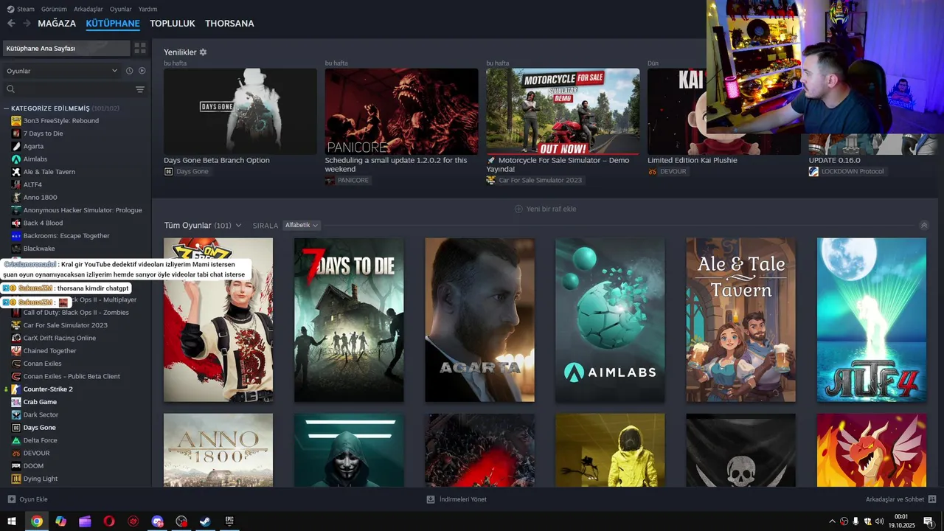
Task: Open ALTF4 game cover
Action: (871, 319)
